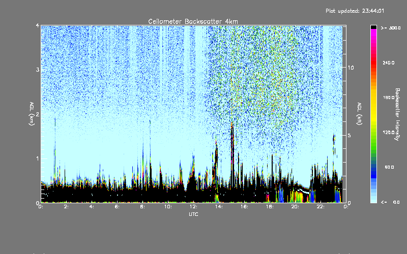Click the "<= 0.0" colorbar value

click(x=390, y=202)
